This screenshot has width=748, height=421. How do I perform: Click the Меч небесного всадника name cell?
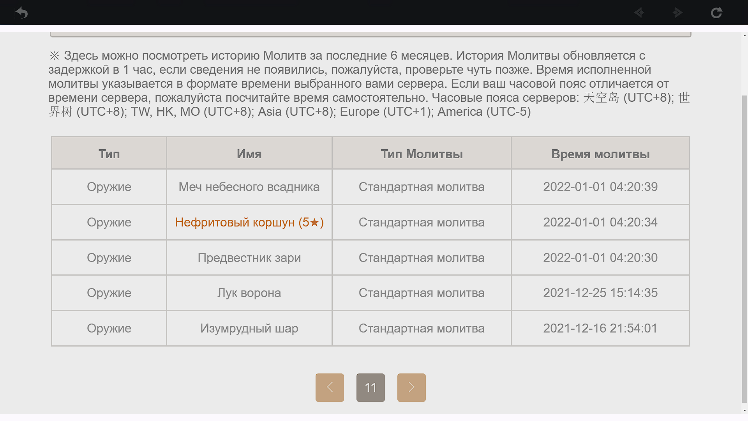coord(249,187)
